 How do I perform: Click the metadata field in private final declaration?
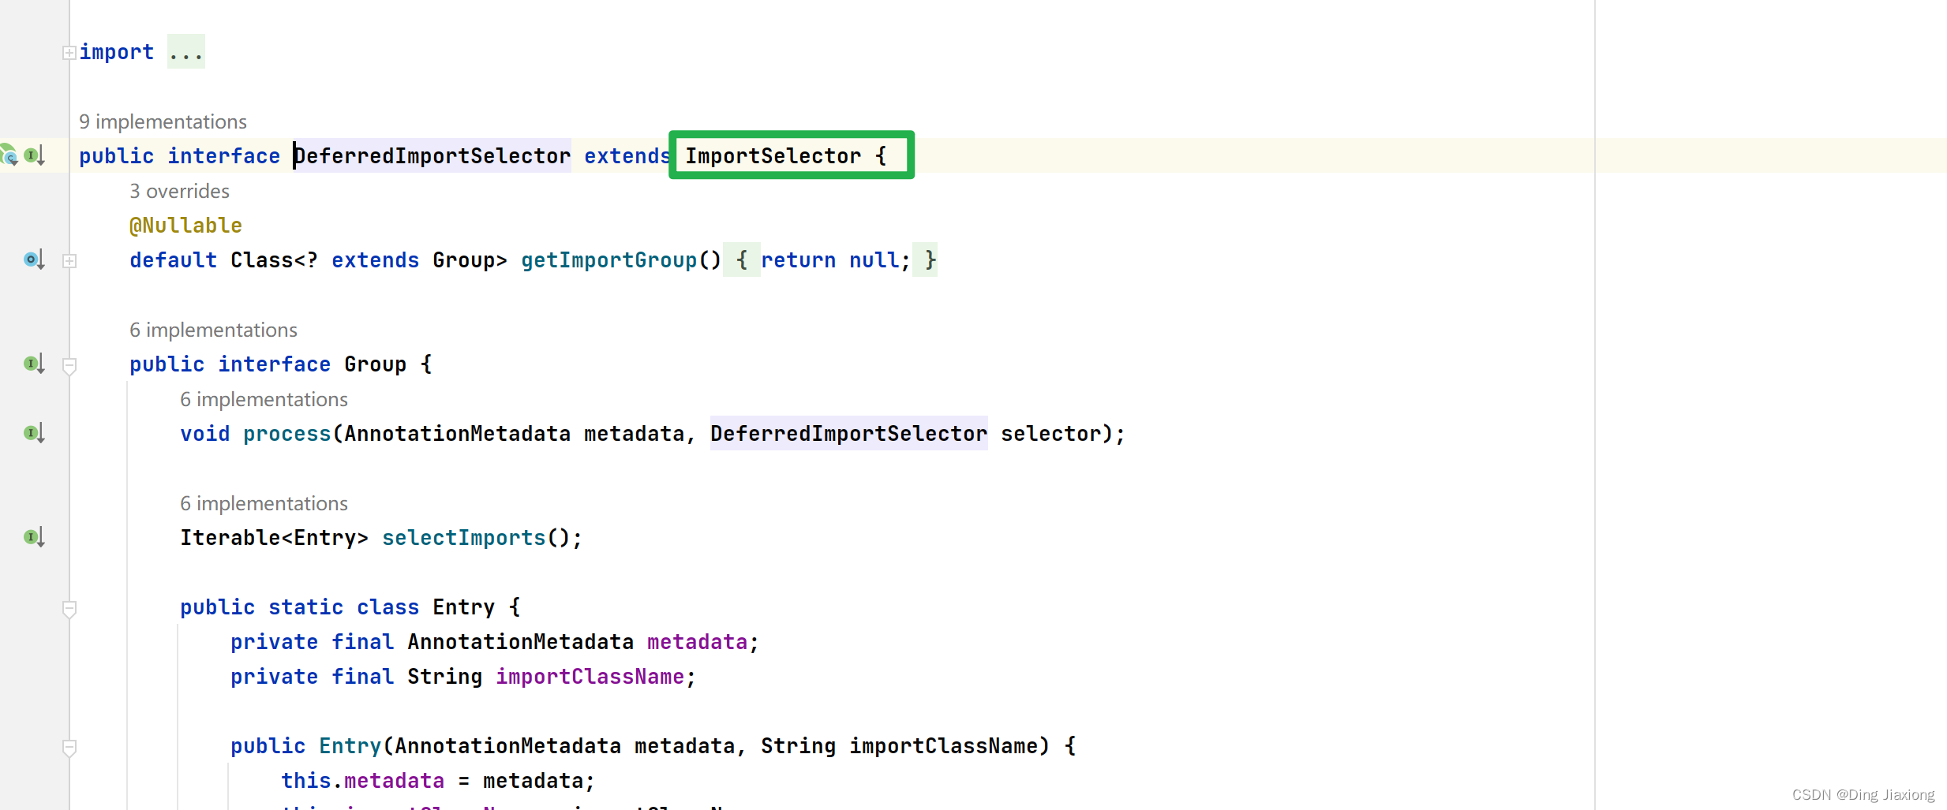click(697, 642)
